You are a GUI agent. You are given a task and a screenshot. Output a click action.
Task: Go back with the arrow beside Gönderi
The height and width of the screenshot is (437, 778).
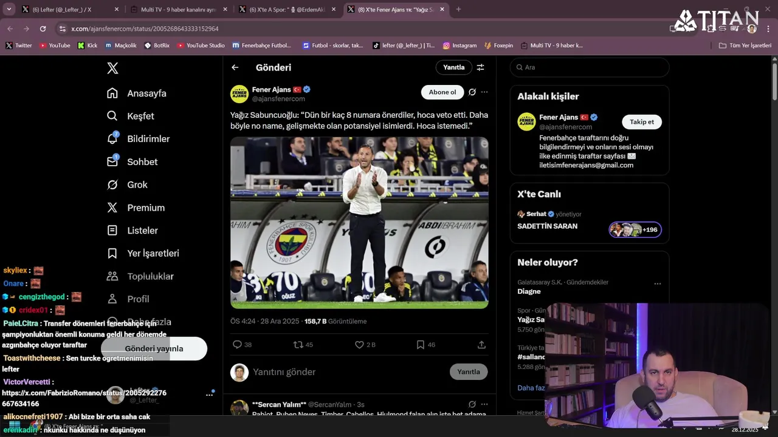point(235,67)
